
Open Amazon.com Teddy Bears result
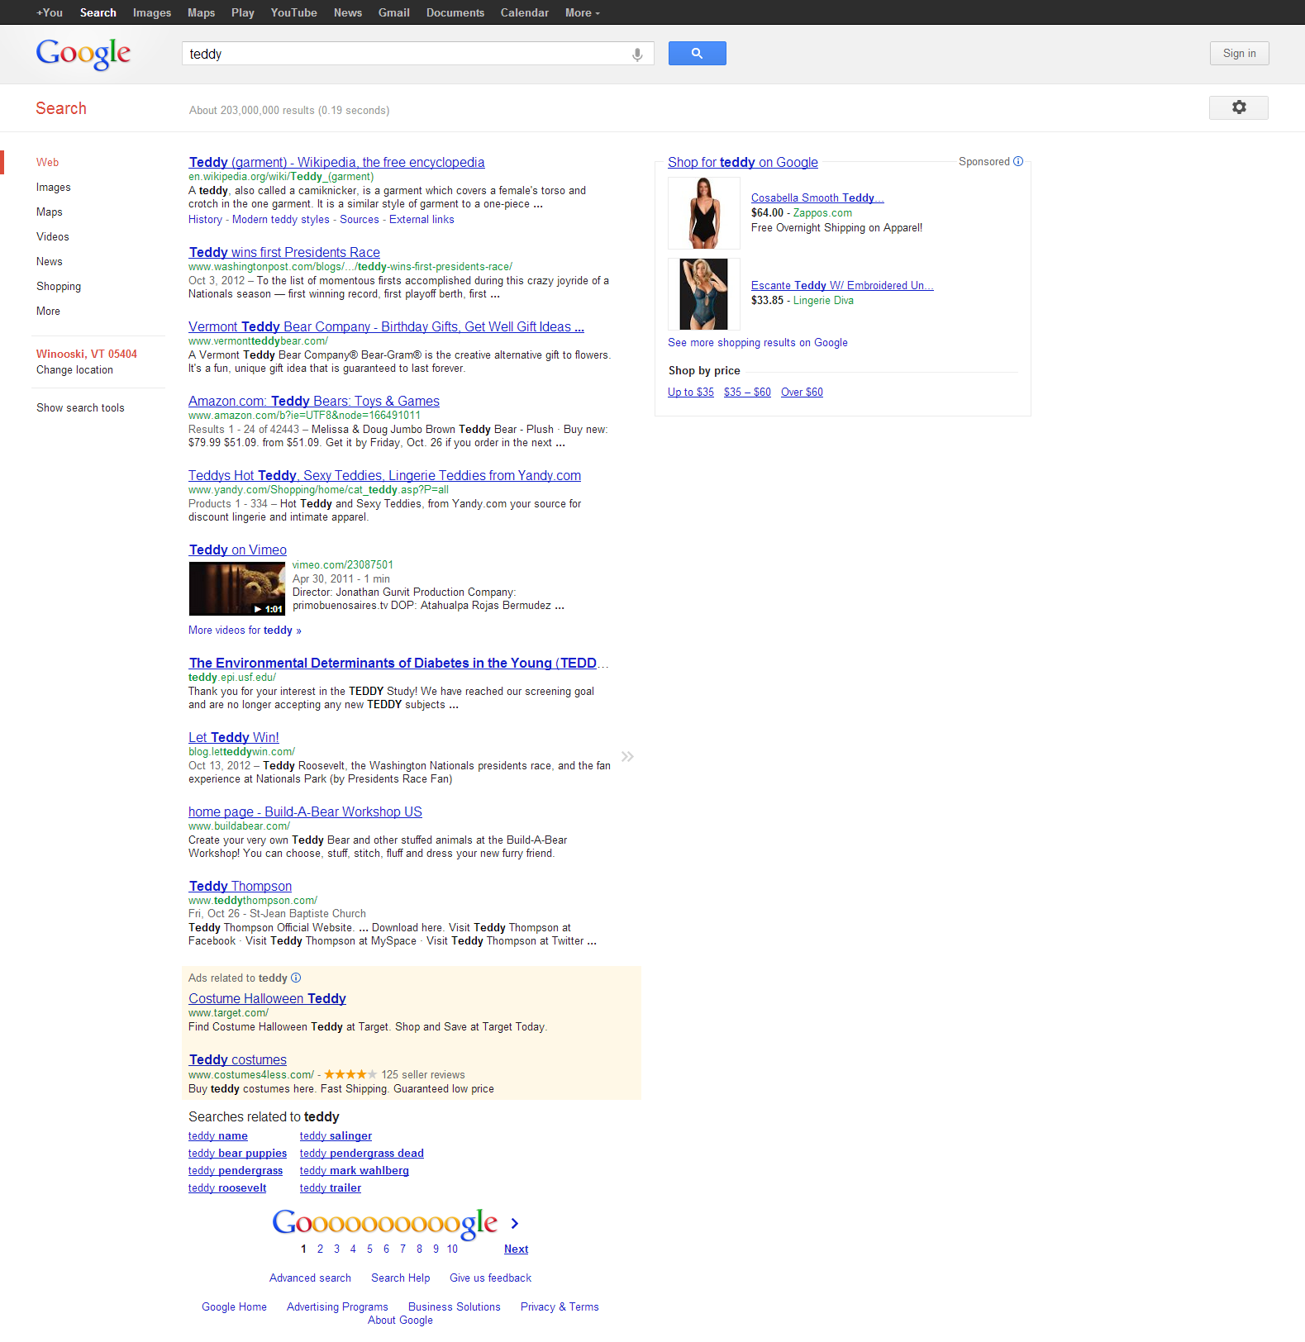pos(314,401)
